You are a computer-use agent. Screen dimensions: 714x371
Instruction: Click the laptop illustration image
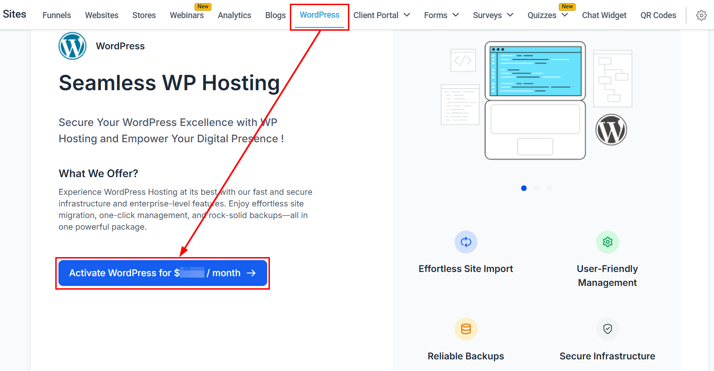pos(535,100)
